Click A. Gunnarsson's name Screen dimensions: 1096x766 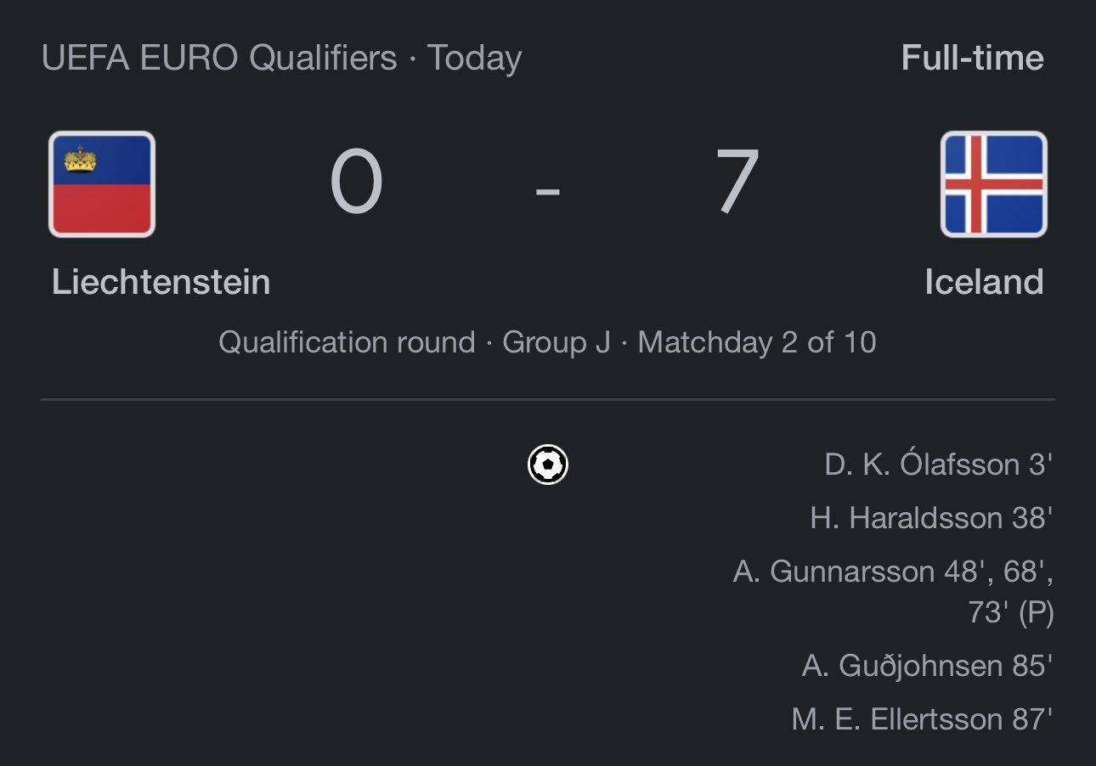tap(834, 572)
